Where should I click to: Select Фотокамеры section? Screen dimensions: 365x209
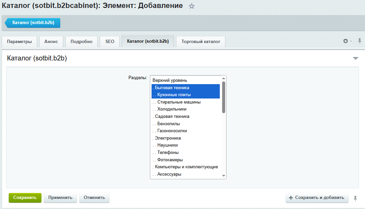click(186, 160)
